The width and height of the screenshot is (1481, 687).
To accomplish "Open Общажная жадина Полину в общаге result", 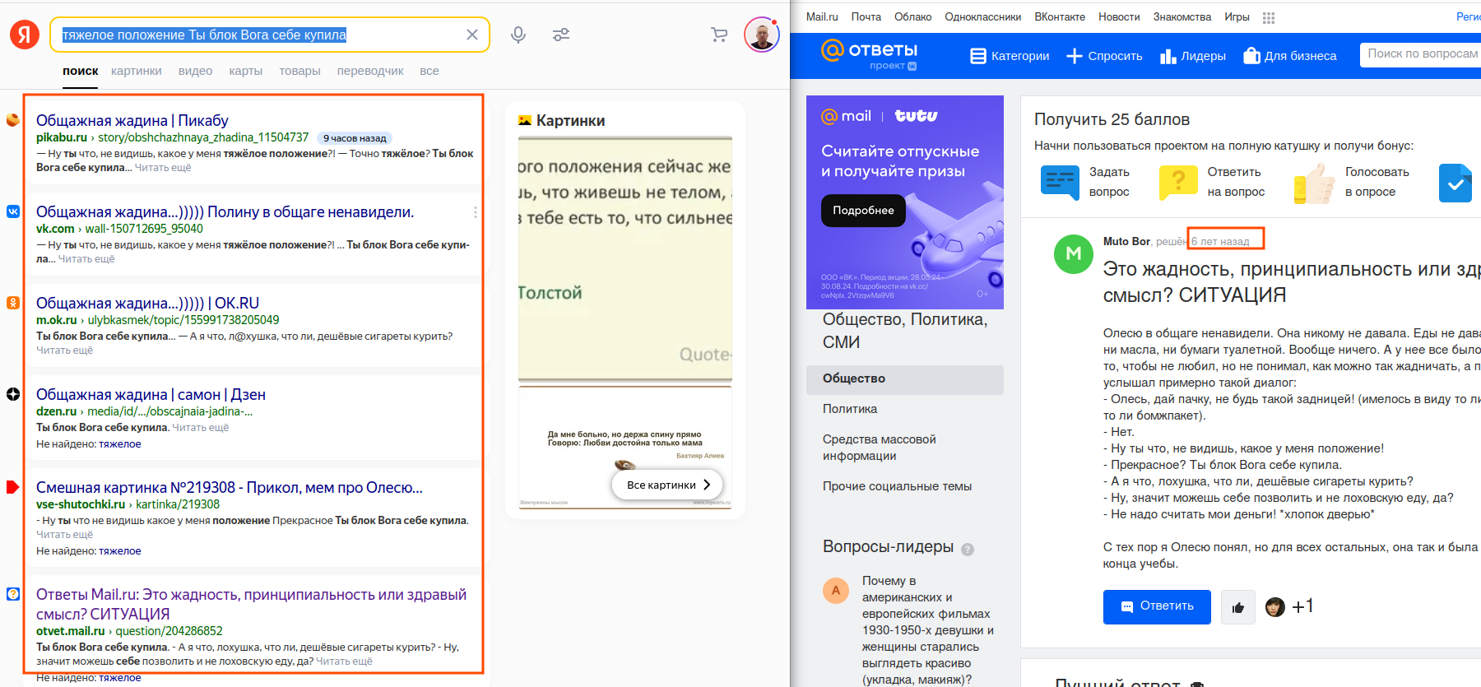I will pos(225,211).
